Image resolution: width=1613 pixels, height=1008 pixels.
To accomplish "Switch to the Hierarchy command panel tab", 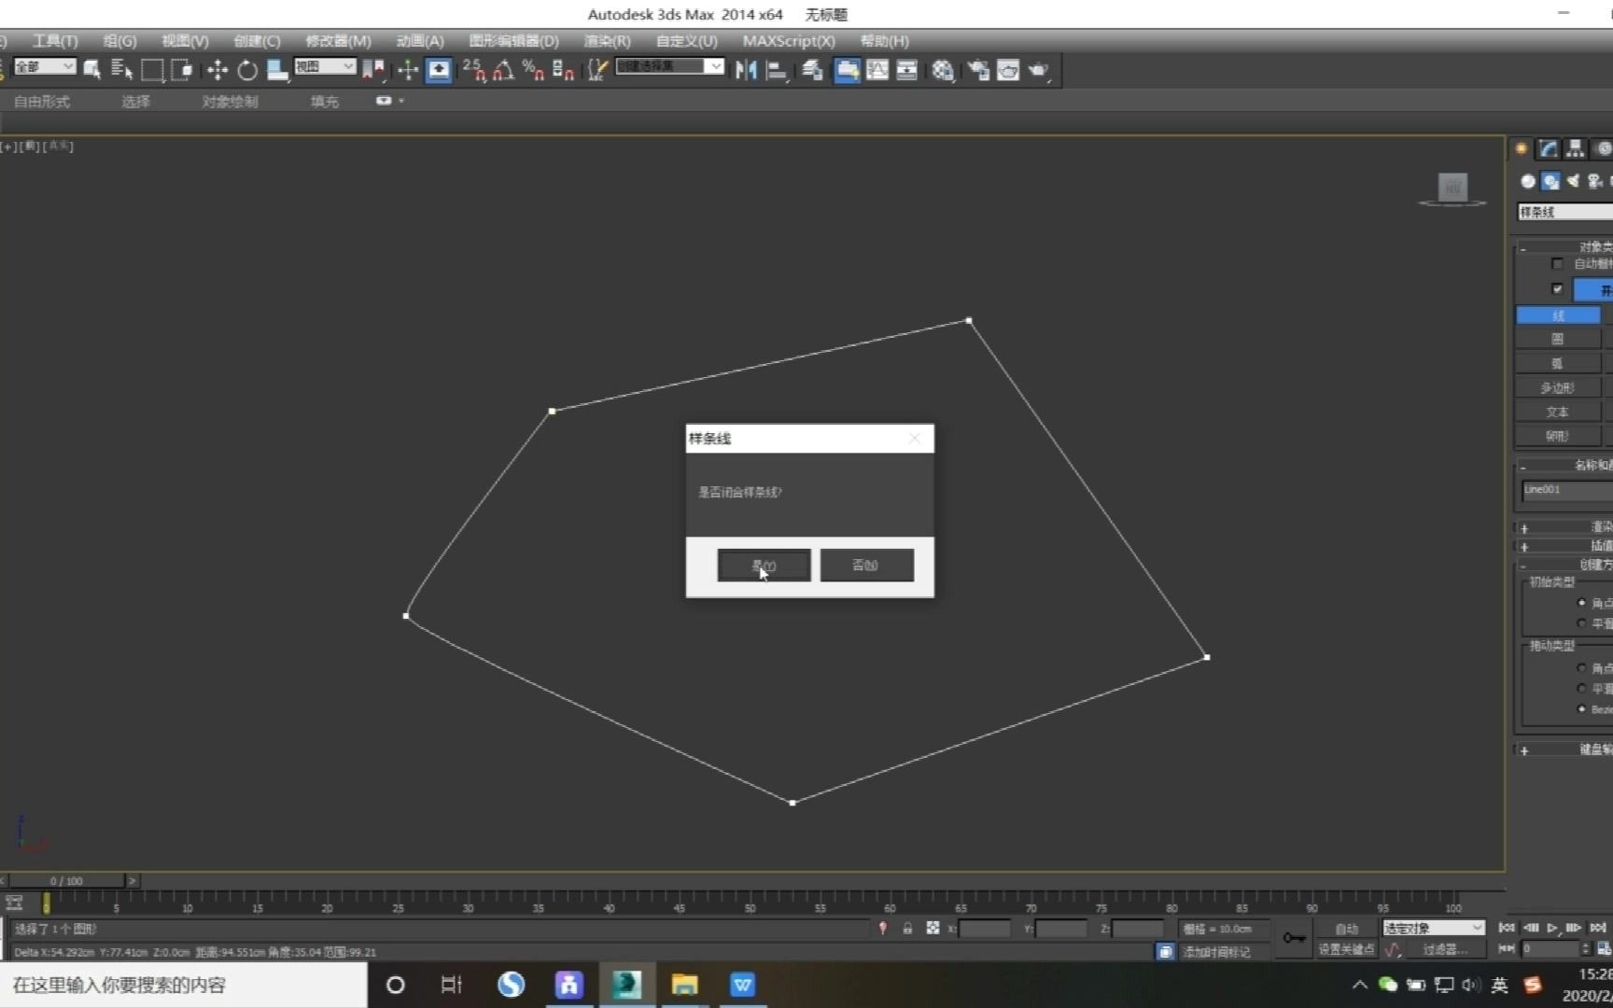I will click(1576, 148).
